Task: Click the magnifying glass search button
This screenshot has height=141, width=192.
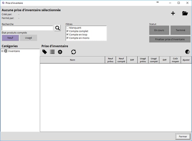Action: tap(58, 28)
